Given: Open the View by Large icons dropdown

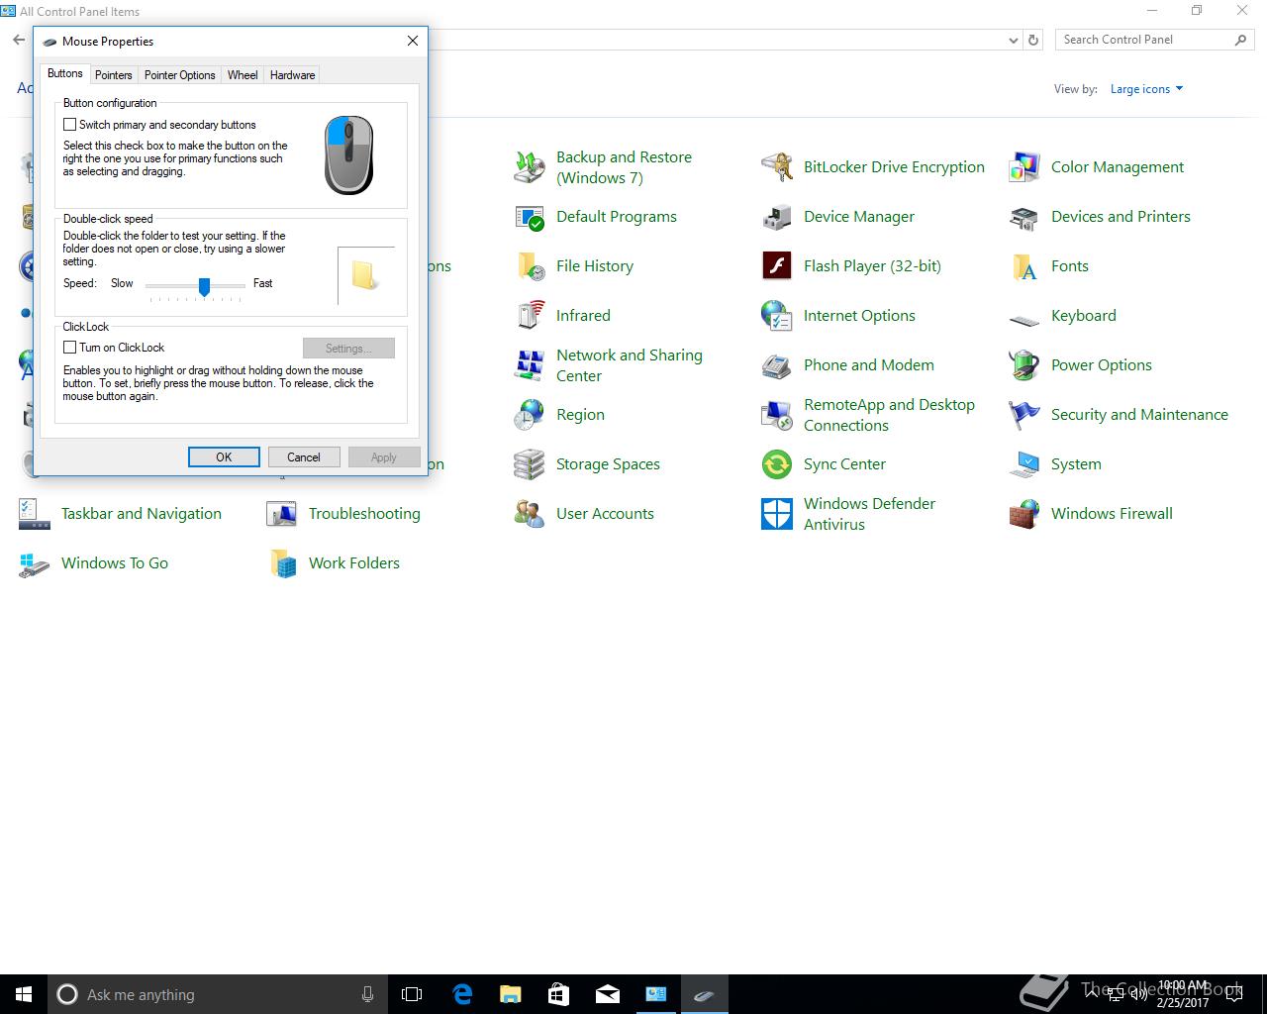Looking at the screenshot, I should (1146, 89).
